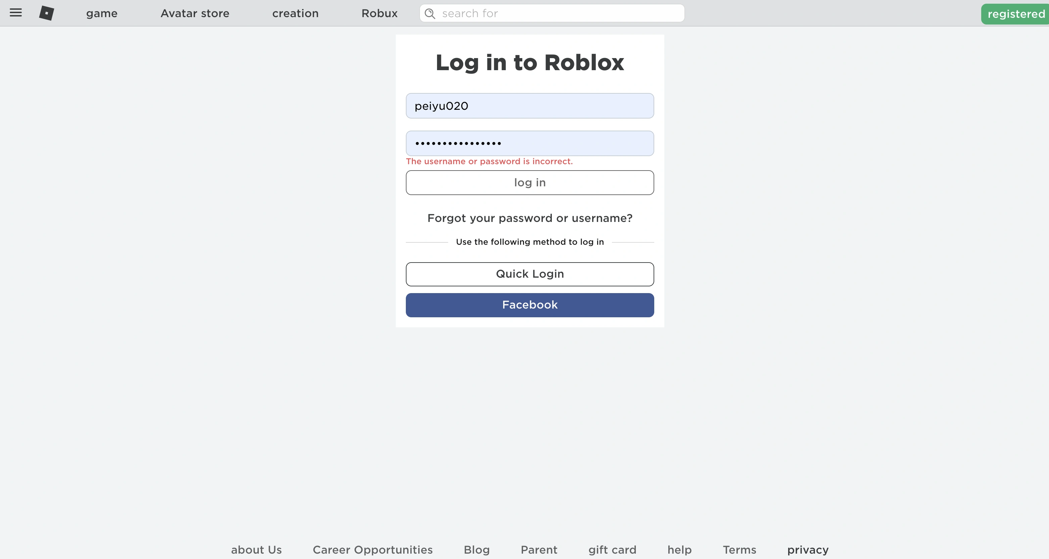The width and height of the screenshot is (1049, 559).
Task: Open the privacy footer link
Action: click(808, 550)
